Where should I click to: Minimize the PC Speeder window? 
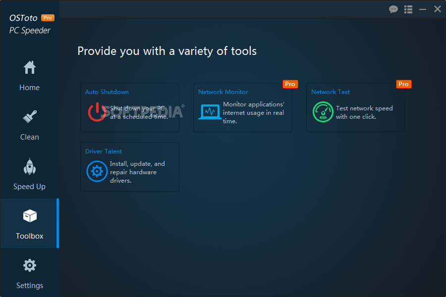pyautogui.click(x=423, y=9)
